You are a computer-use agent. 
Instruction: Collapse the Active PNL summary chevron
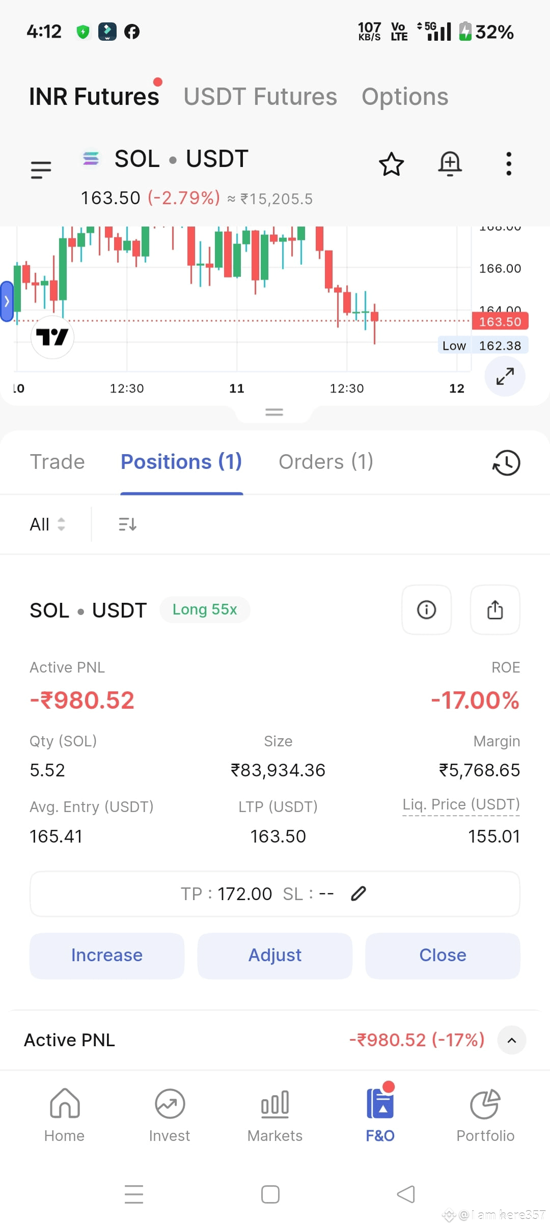(x=512, y=1040)
